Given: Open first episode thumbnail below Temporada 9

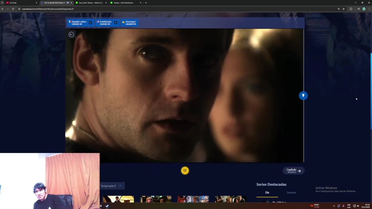Looking at the screenshot, I should pyautogui.click(x=118, y=199).
